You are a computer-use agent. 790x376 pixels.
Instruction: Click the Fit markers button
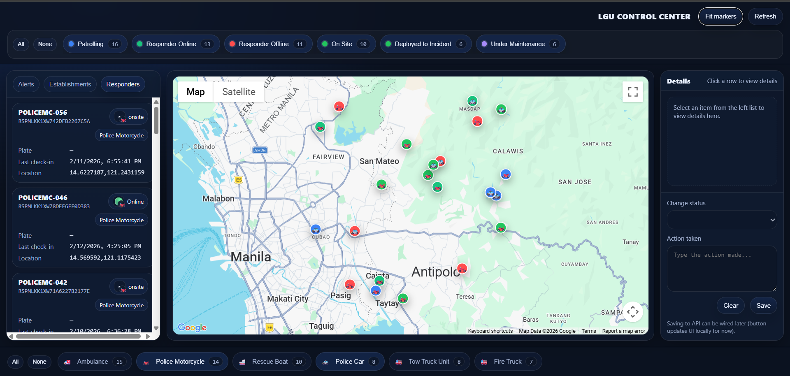(720, 16)
